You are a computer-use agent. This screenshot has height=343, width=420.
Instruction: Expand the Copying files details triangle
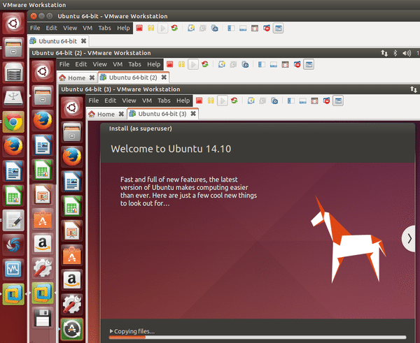coord(111,331)
